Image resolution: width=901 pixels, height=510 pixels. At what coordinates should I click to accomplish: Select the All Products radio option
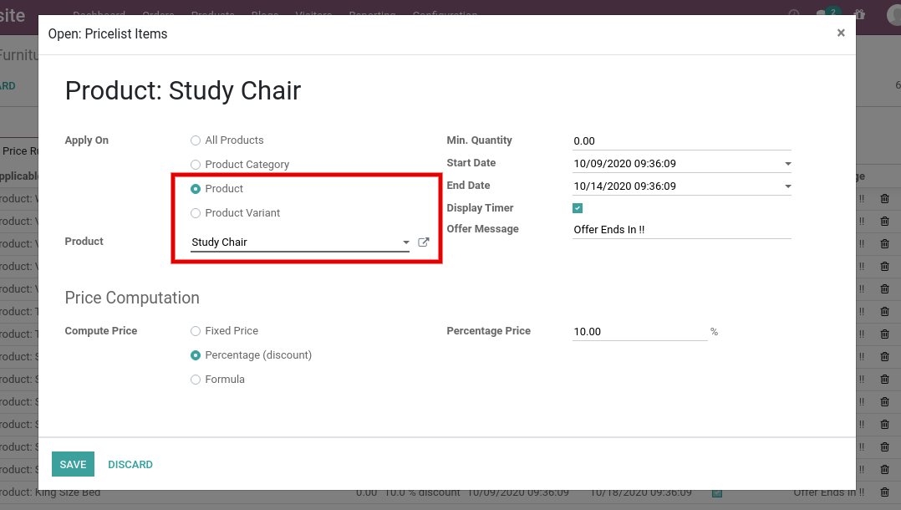196,140
